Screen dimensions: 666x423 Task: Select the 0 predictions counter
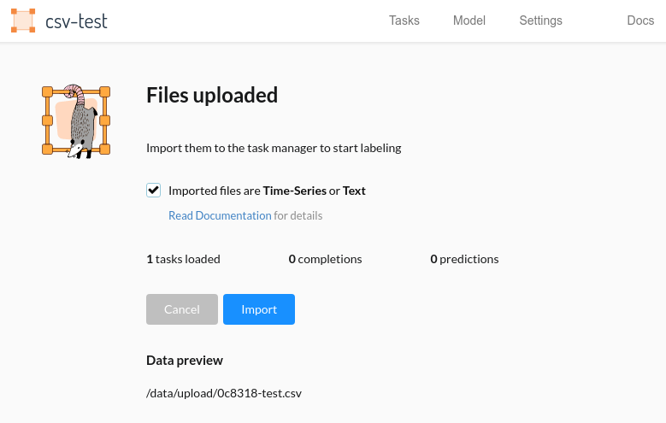coord(464,259)
